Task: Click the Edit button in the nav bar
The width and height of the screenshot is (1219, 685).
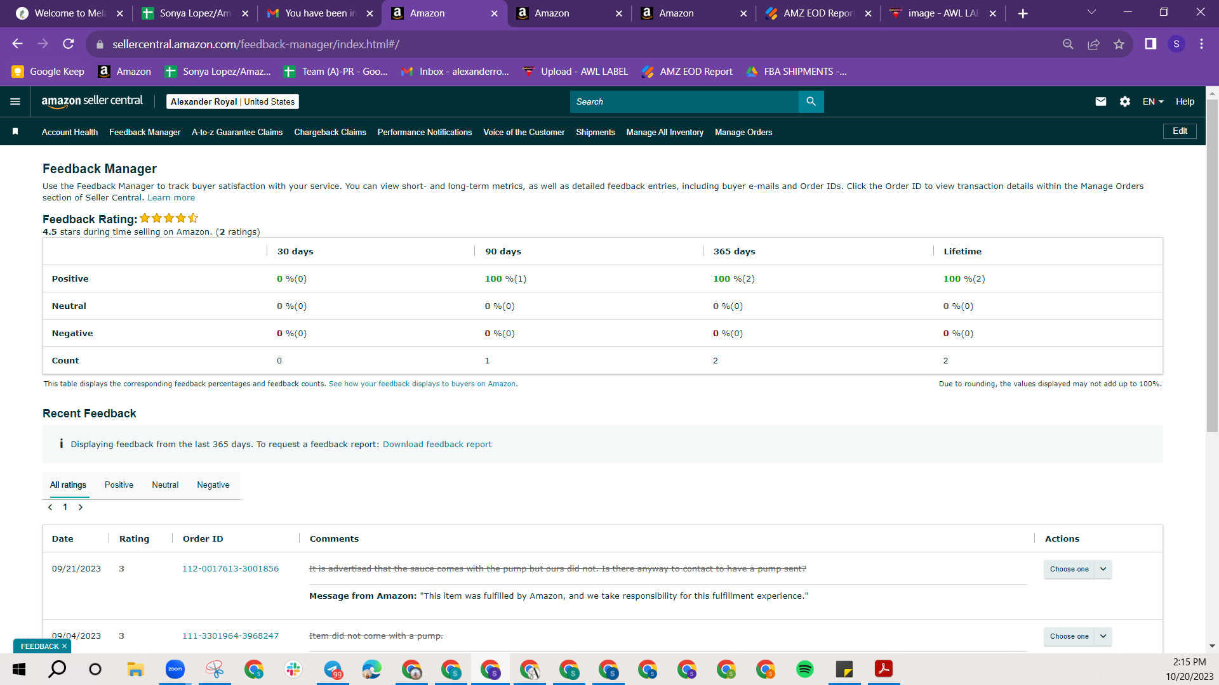Action: [x=1180, y=131]
